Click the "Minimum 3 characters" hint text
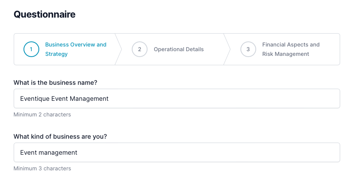Viewport: 355px width, 184px height. point(42,169)
